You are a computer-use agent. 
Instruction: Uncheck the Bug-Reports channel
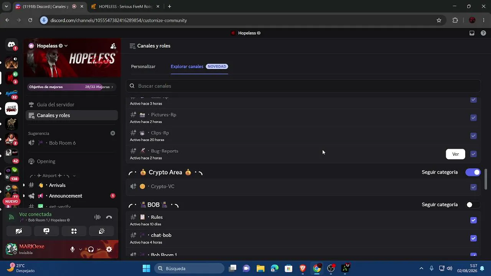tap(473, 154)
